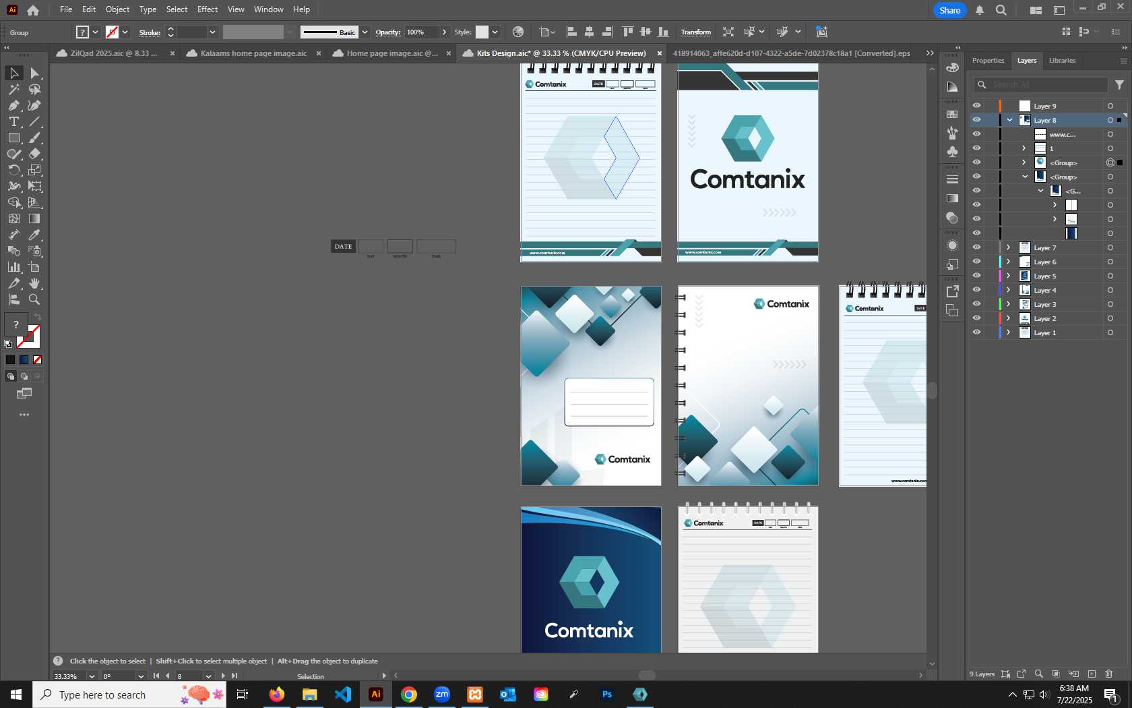Open the Style dropdown arrow
This screenshot has width=1132, height=708.
click(x=495, y=32)
